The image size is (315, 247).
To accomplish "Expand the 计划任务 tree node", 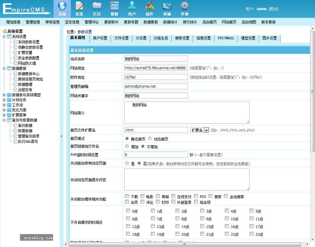I will click(x=4, y=100).
